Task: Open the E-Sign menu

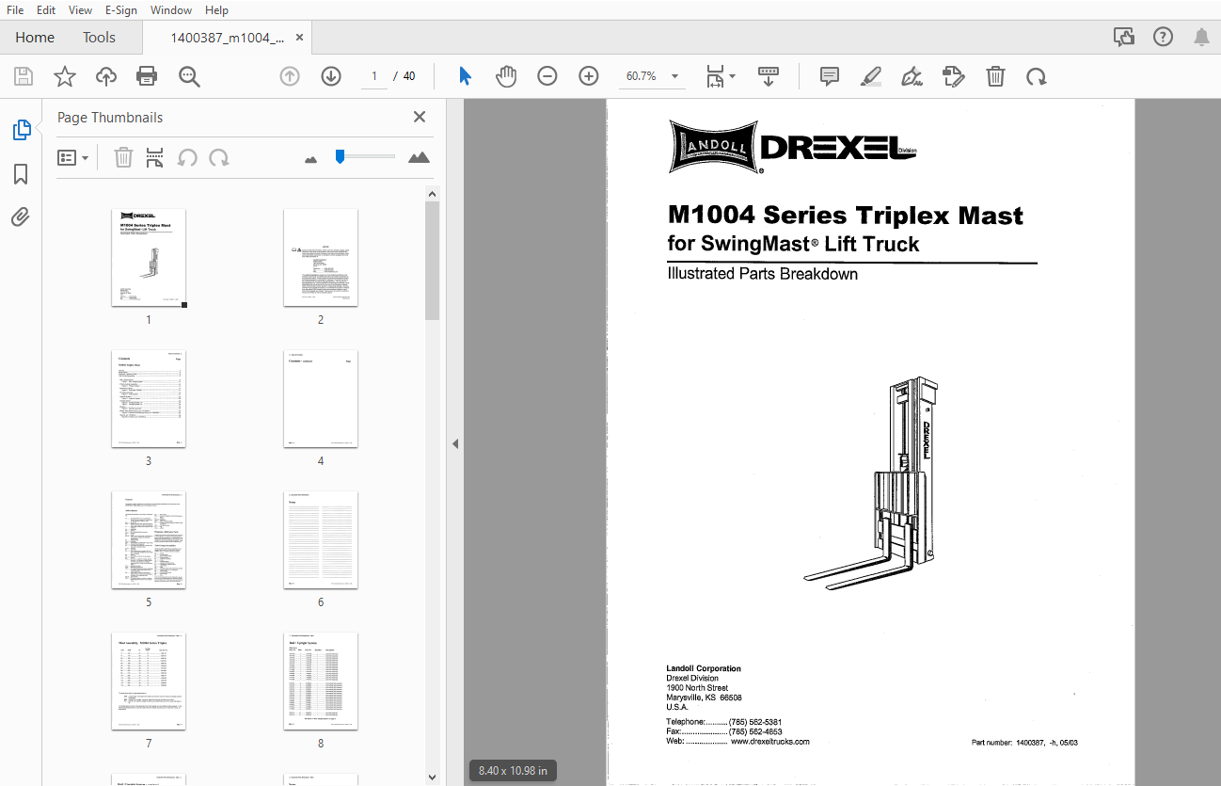Action: click(120, 9)
